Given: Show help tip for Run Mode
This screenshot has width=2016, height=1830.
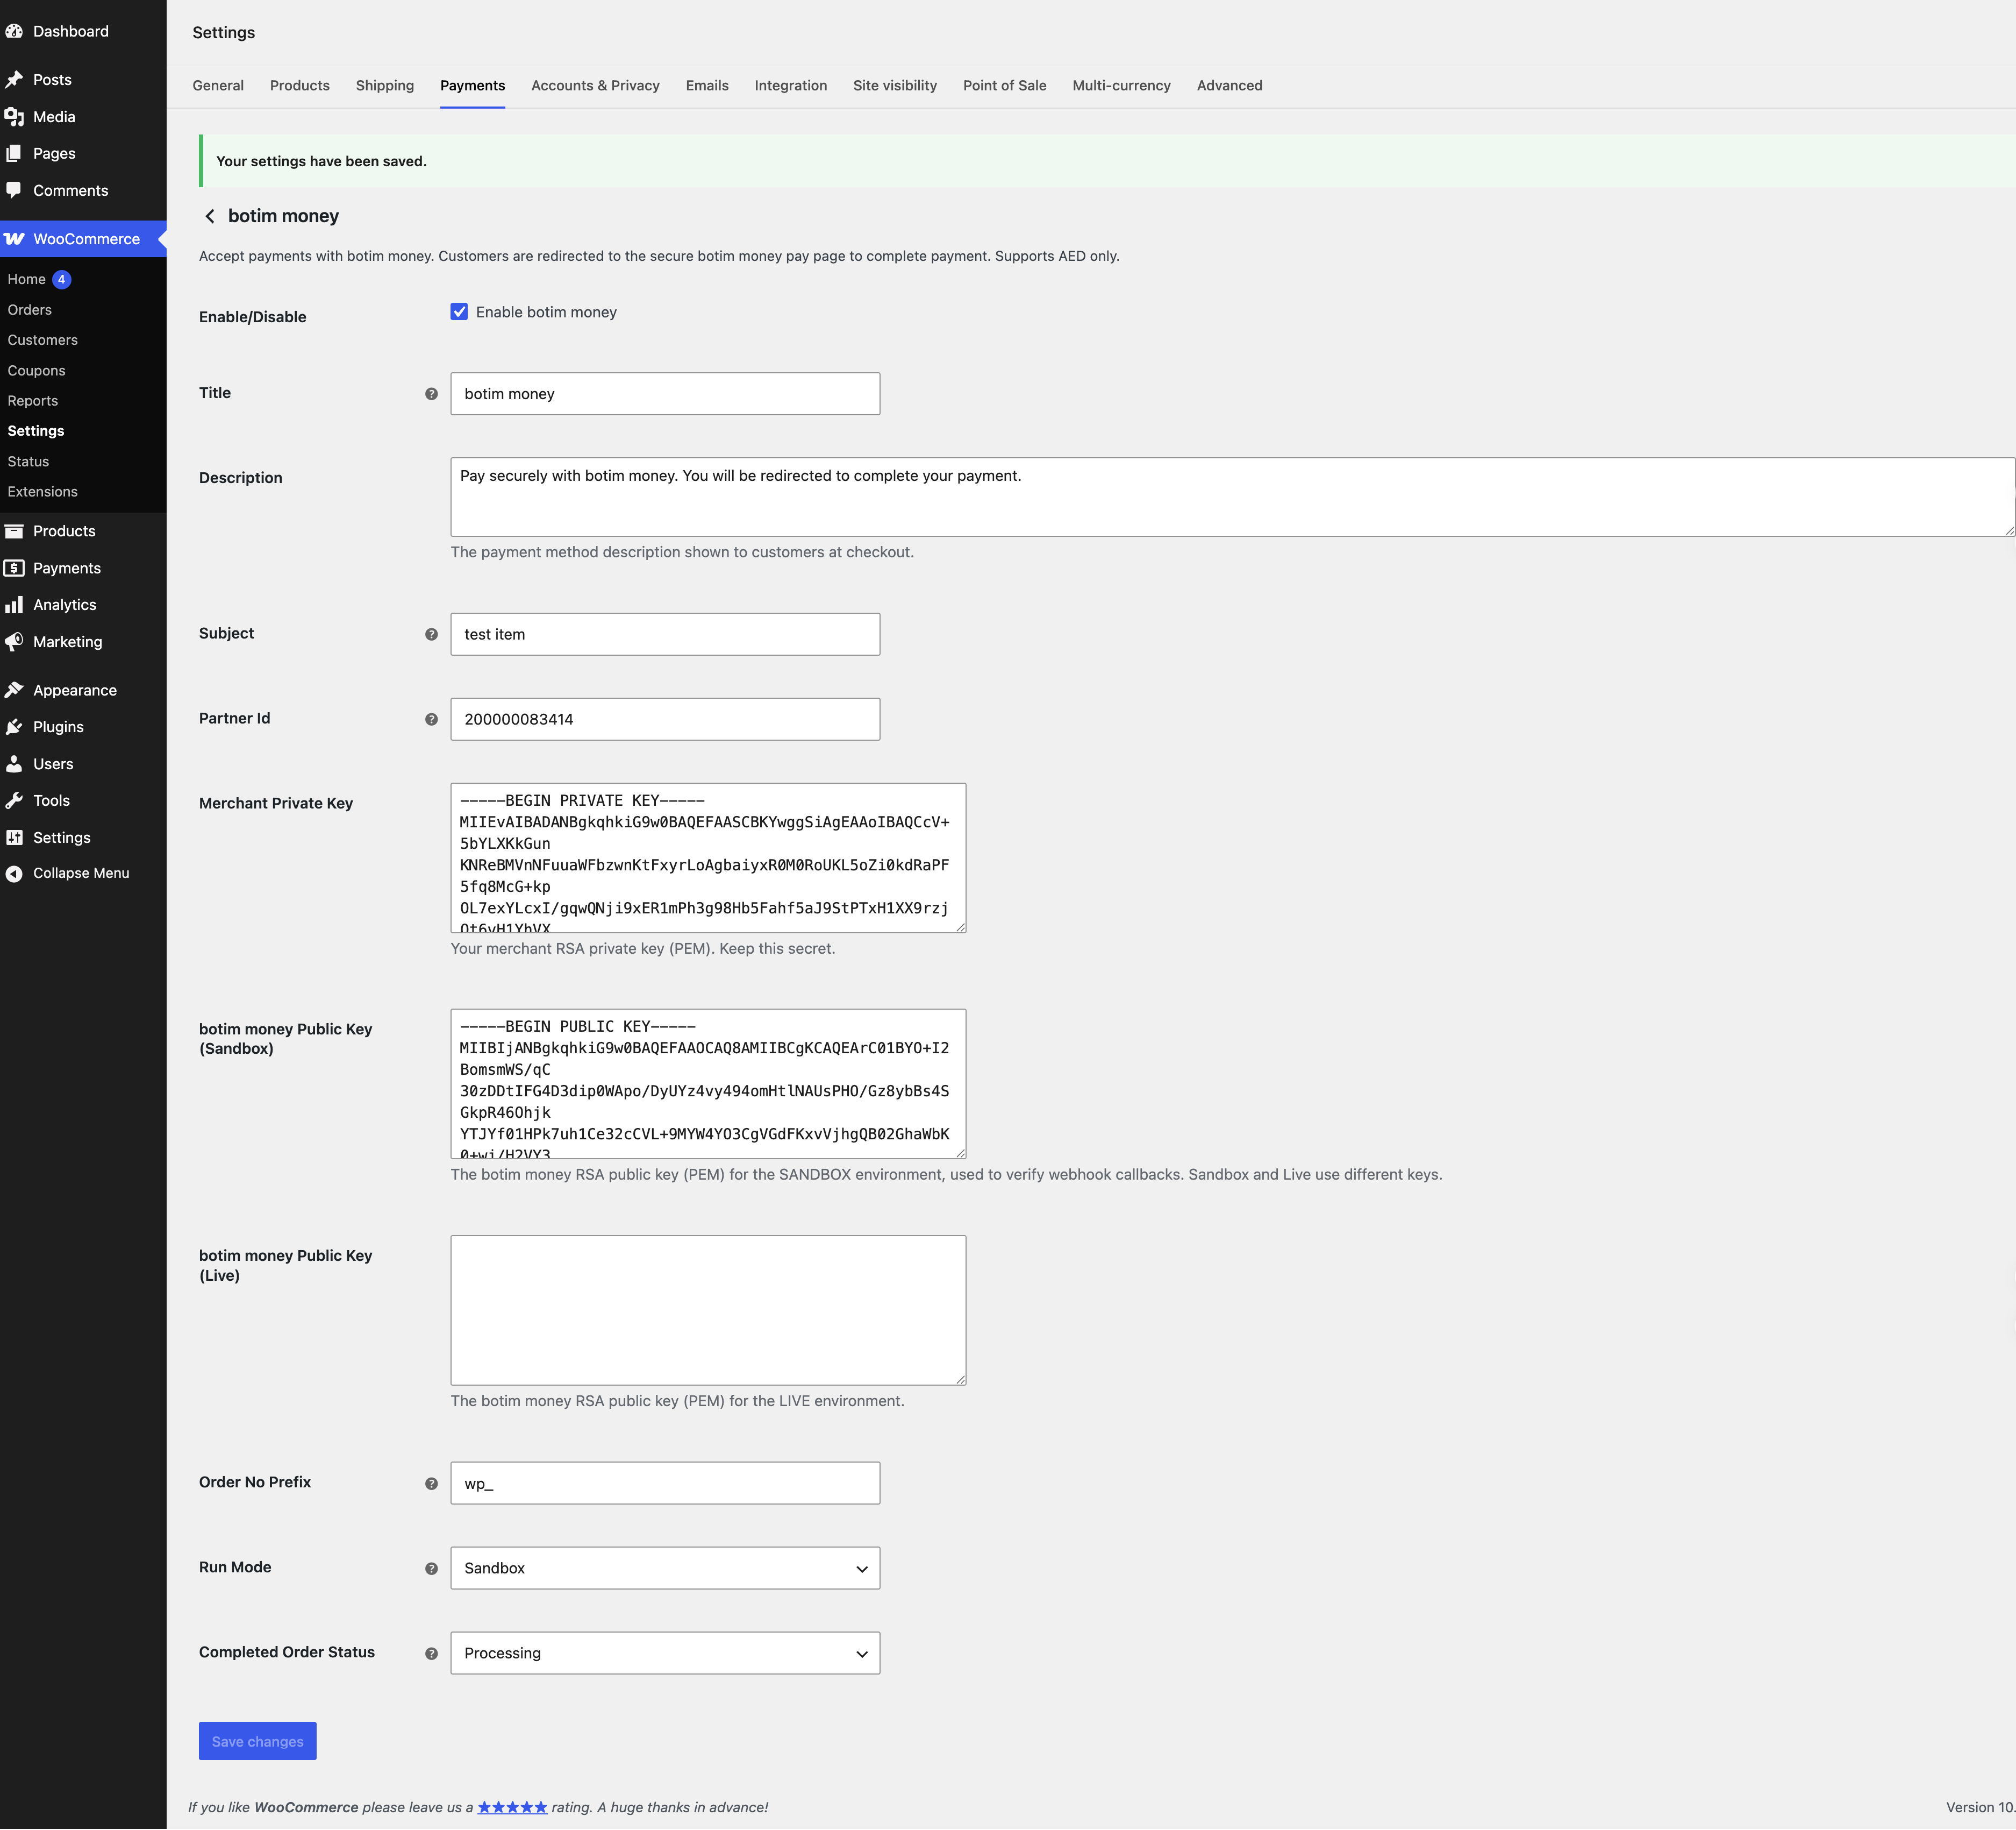Looking at the screenshot, I should (x=431, y=1569).
